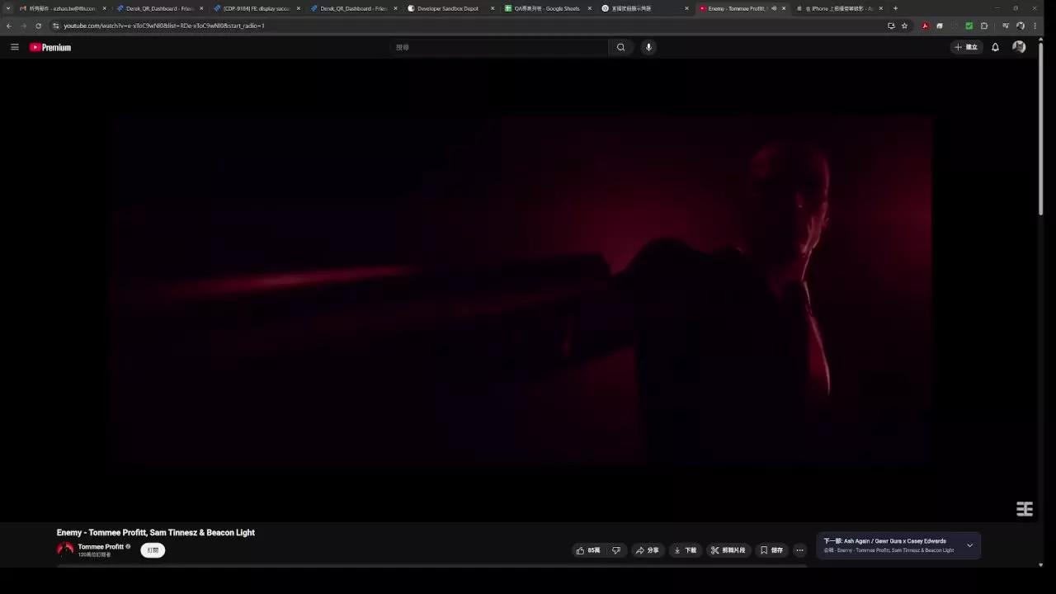The height and width of the screenshot is (594, 1056).
Task: Switch to the Google Sheets tab
Action: coord(548,8)
